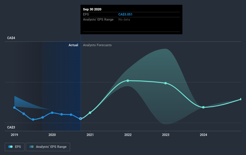Click the CA$3.051 EPS value in tooltip
The image size is (246, 155).
pos(125,14)
